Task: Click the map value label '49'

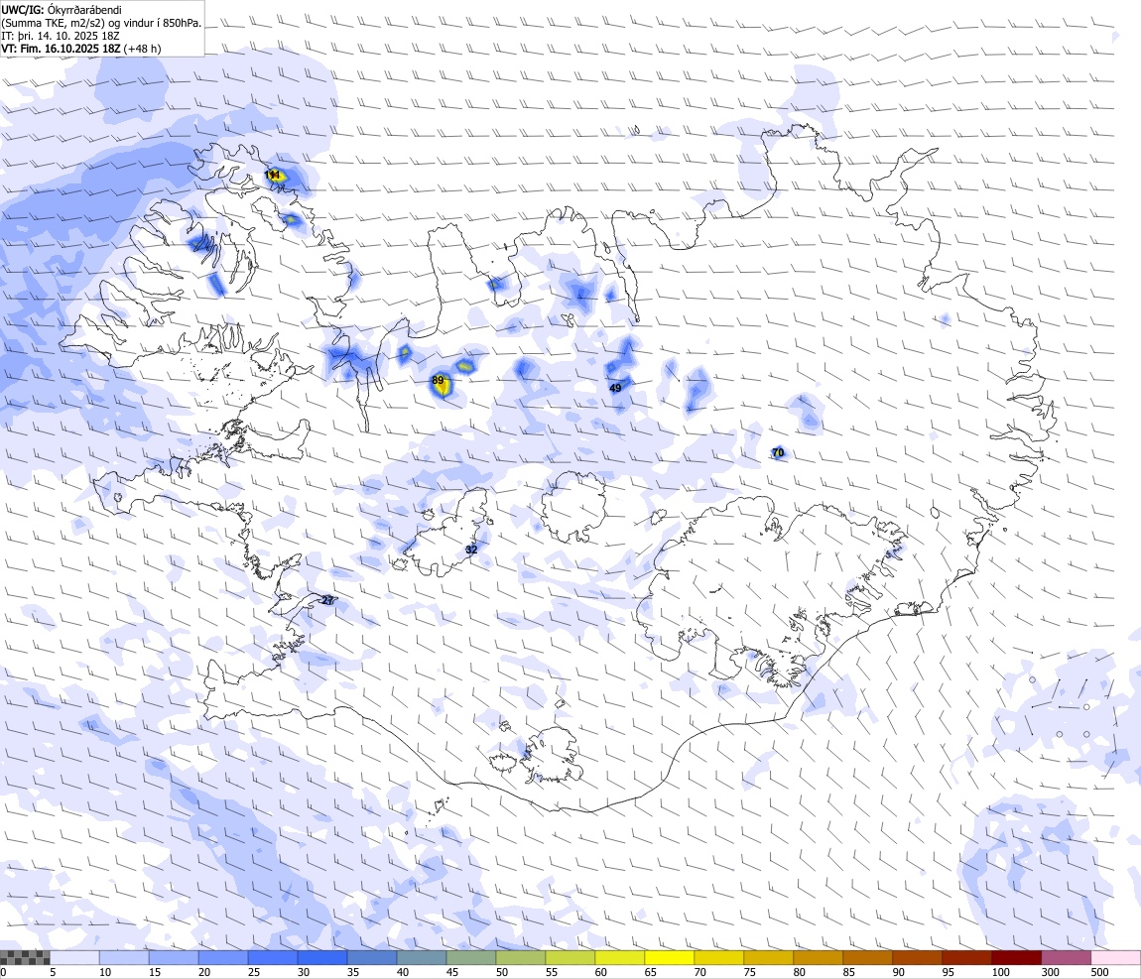Action: [x=615, y=389]
